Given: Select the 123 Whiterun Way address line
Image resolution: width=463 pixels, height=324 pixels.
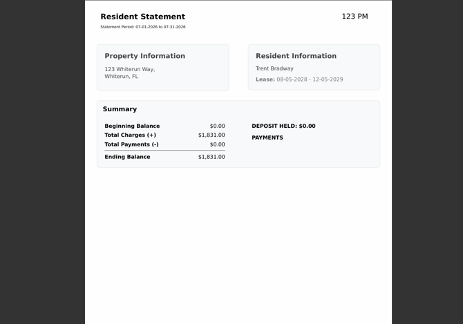Looking at the screenshot, I should (x=130, y=69).
